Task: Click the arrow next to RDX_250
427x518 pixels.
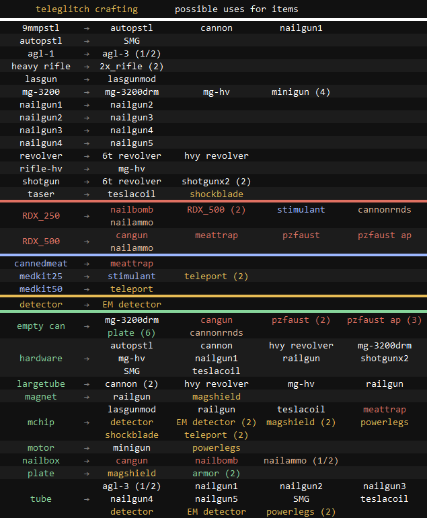Action: pos(87,216)
